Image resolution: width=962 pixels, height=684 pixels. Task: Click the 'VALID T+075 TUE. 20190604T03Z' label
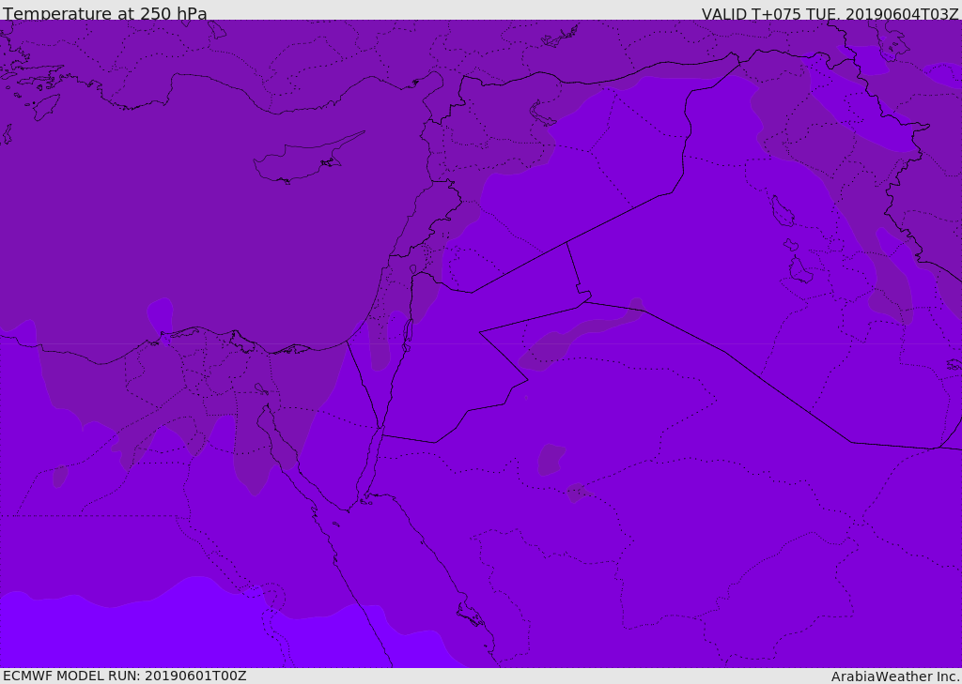click(x=830, y=14)
